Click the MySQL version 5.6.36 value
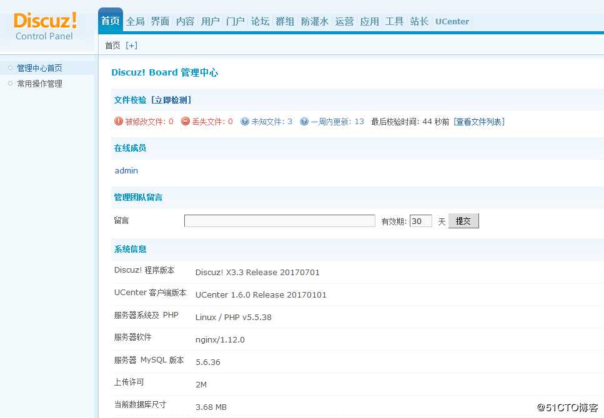604x418 pixels. click(x=208, y=362)
